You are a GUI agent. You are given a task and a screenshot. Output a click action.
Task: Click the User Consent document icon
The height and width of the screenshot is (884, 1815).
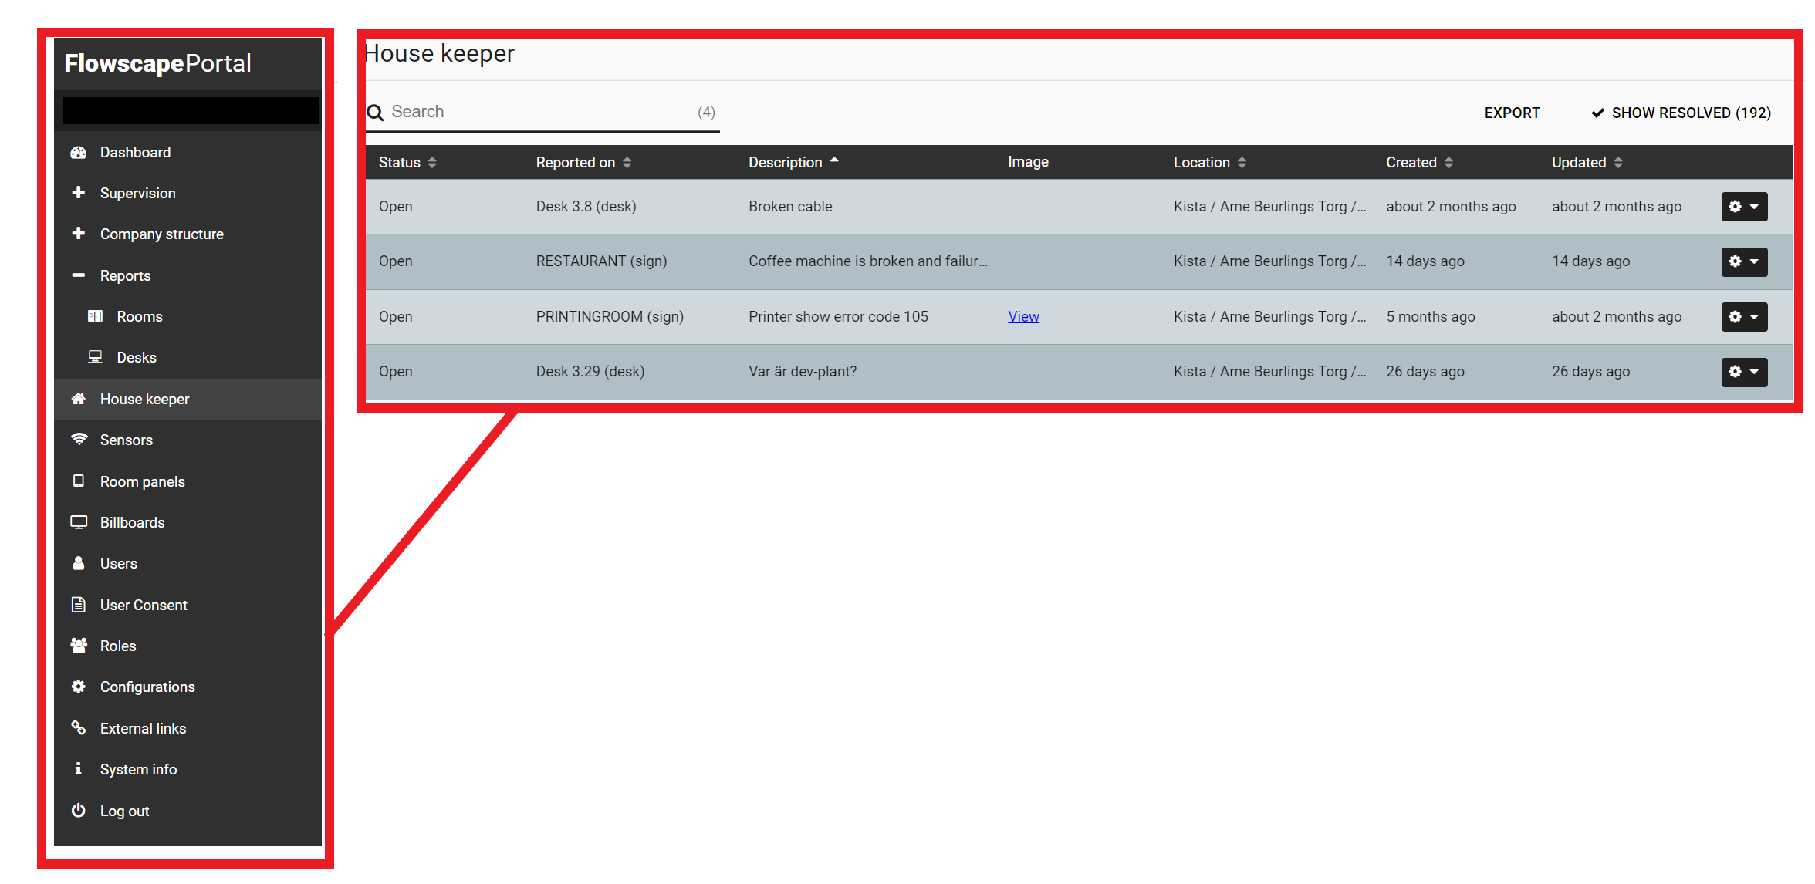click(78, 605)
